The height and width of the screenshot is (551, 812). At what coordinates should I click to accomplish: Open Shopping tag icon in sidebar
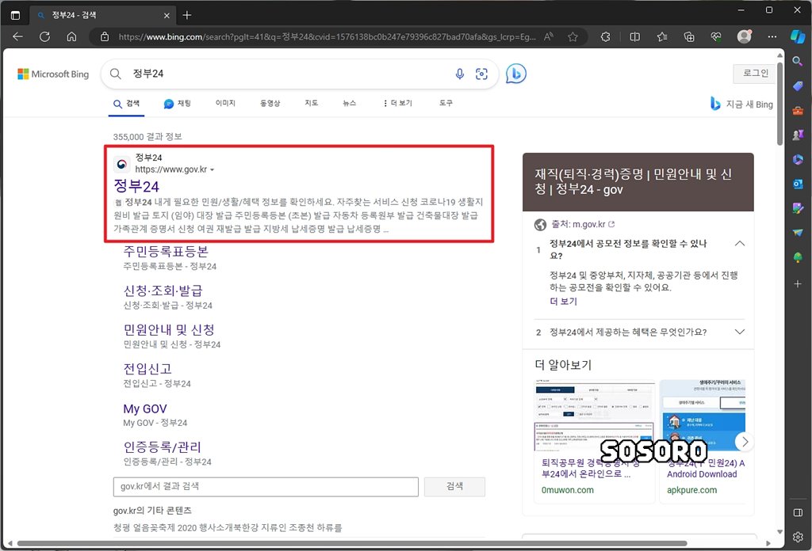(x=798, y=85)
